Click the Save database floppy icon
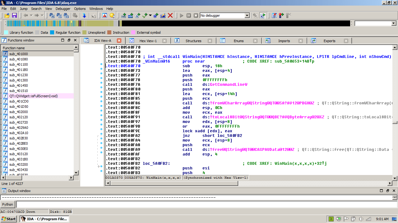 (x=14, y=15)
